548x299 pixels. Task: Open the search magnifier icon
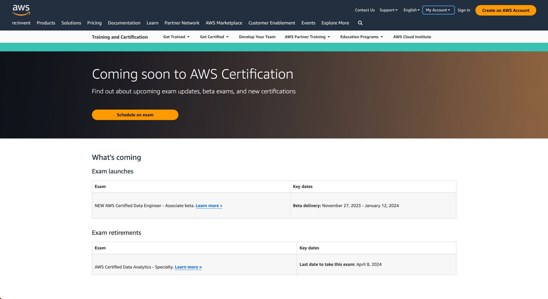[x=360, y=23]
